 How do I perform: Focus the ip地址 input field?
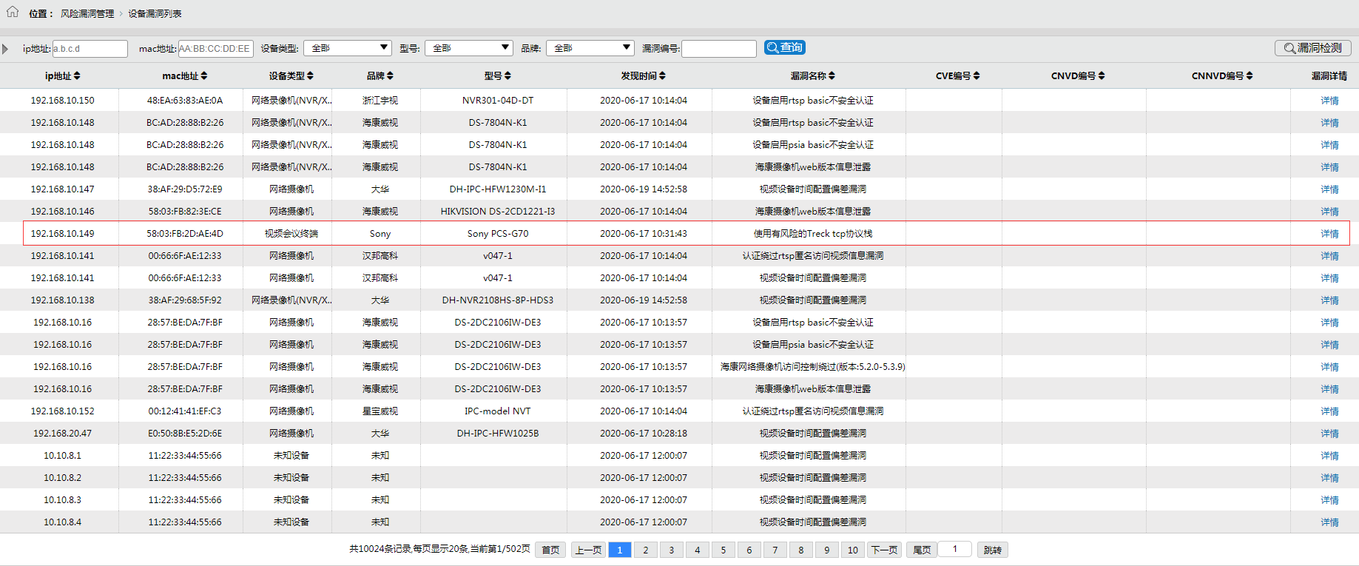click(x=90, y=49)
